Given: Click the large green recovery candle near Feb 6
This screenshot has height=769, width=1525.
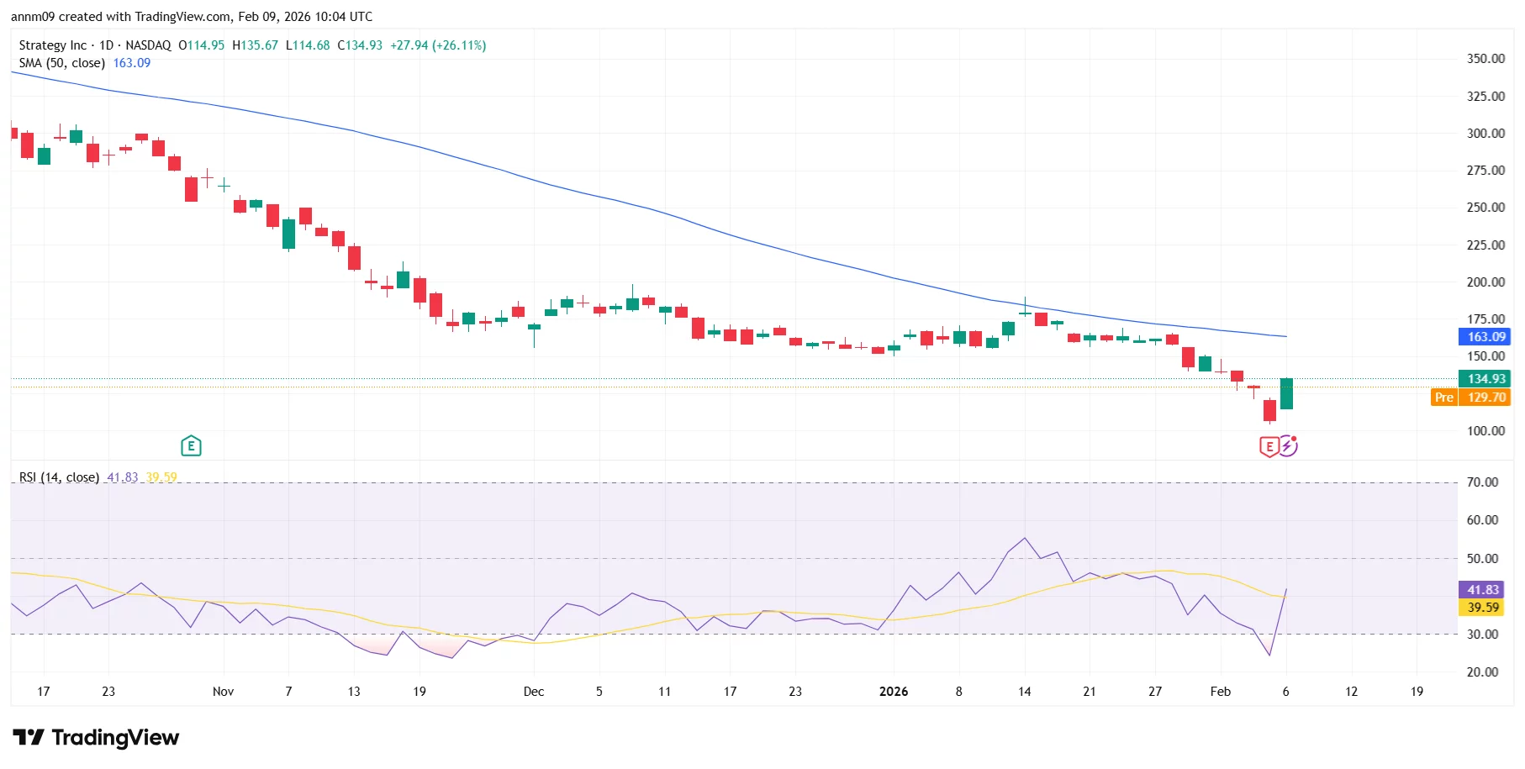Looking at the screenshot, I should coord(1285,395).
